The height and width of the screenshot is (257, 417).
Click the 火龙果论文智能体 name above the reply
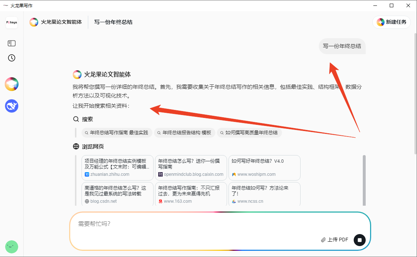107,75
